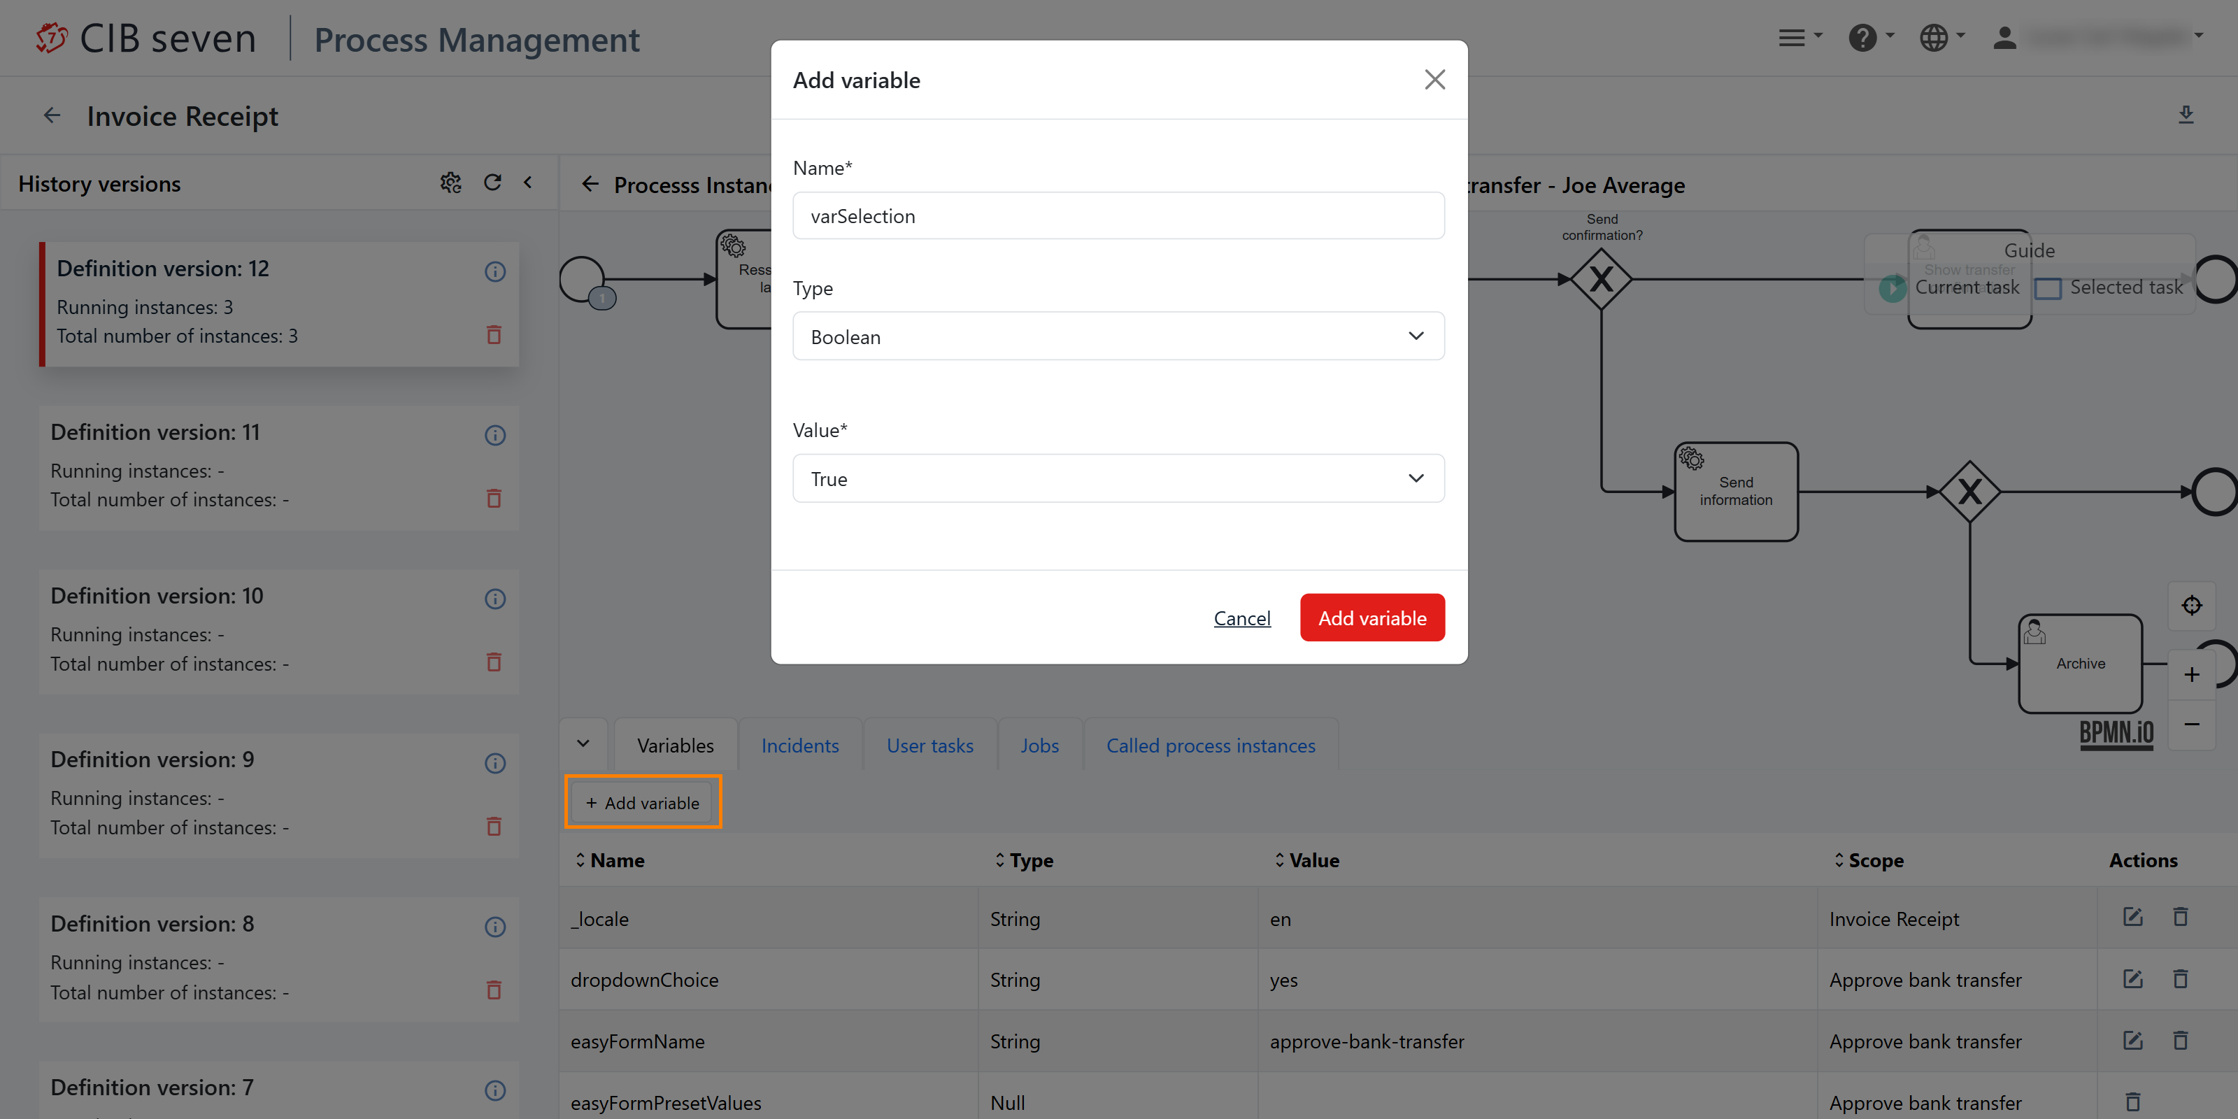The height and width of the screenshot is (1119, 2238).
Task: Collapse the tabs panel with the chevron
Action: pyautogui.click(x=583, y=743)
